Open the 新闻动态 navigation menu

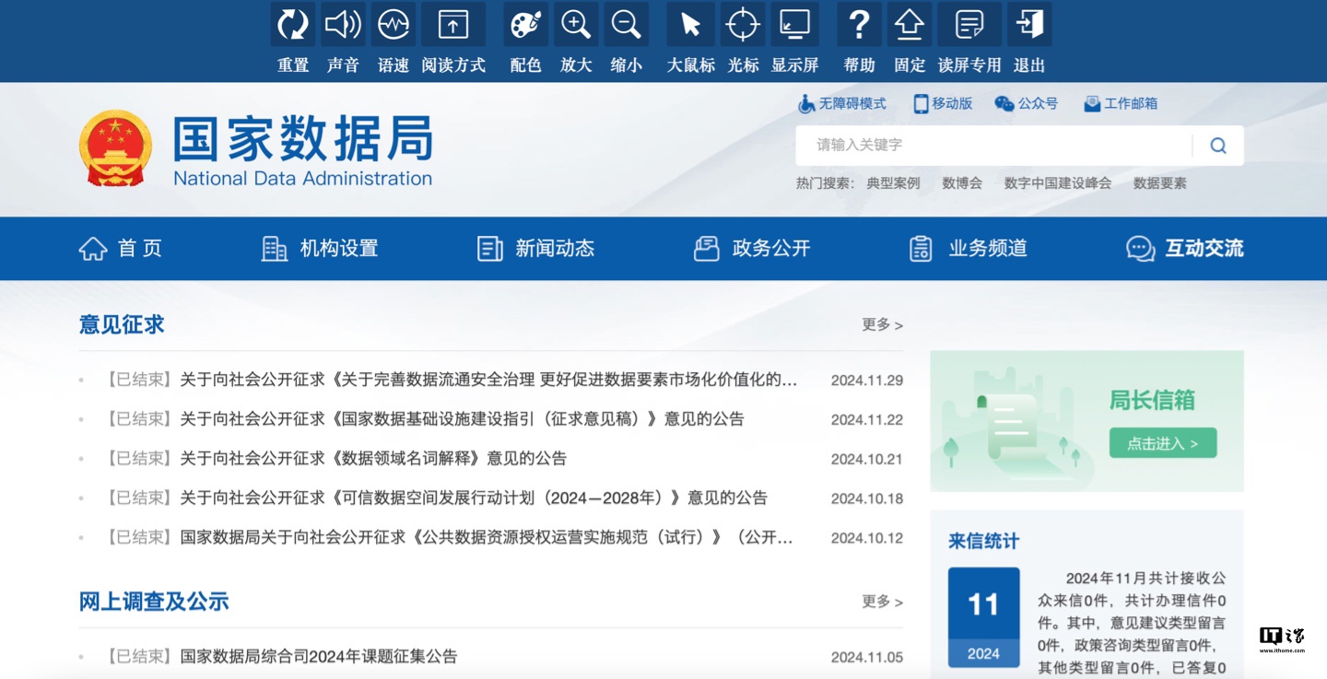click(535, 249)
